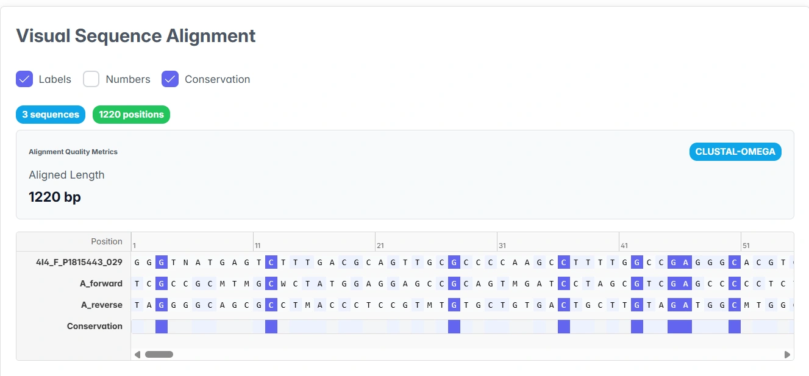Click the Conservation row label
Viewport: 809px width, 376px height.
(94, 326)
